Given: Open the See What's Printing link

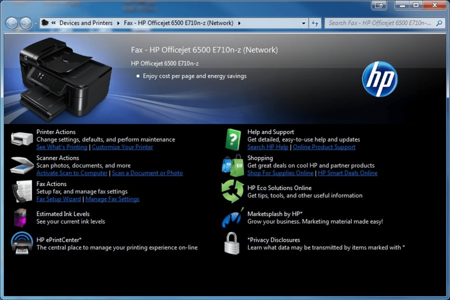Looking at the screenshot, I should click(62, 147).
